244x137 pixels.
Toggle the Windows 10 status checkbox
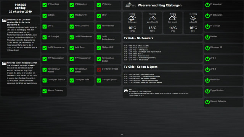point(72,16)
